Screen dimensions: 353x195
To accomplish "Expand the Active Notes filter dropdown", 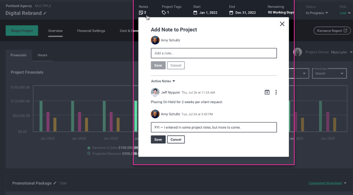I will click(x=163, y=81).
